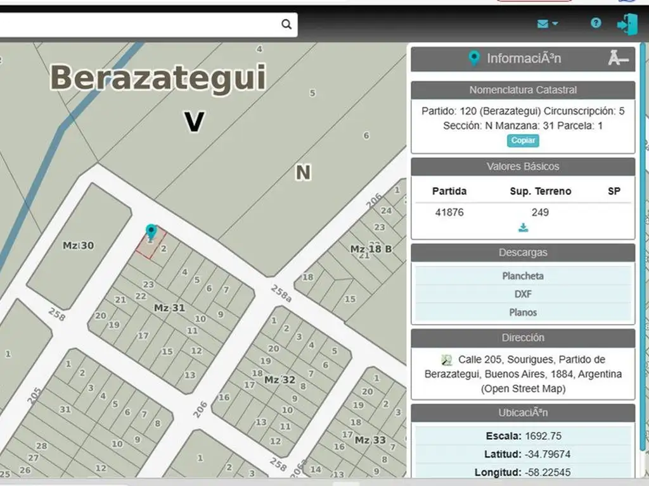Toggle the Descargas section header
This screenshot has width=649, height=486.
click(523, 252)
